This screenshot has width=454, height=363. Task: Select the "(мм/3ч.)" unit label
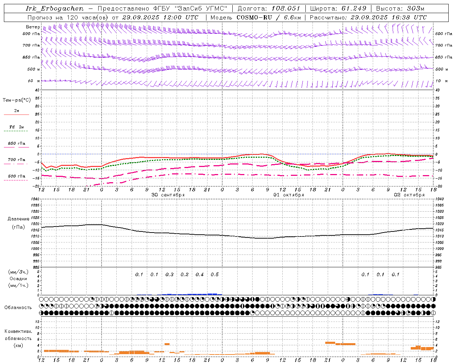click(x=18, y=272)
